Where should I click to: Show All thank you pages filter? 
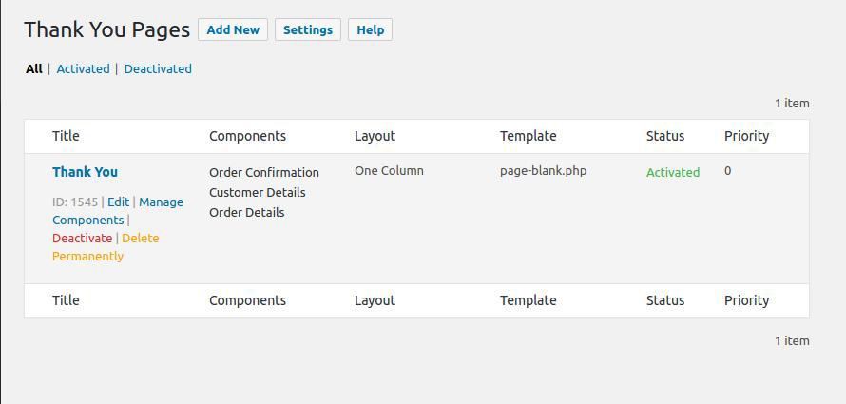[x=34, y=69]
